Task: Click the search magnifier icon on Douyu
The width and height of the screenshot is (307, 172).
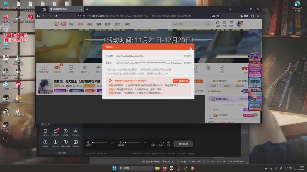Action: tap(208, 24)
